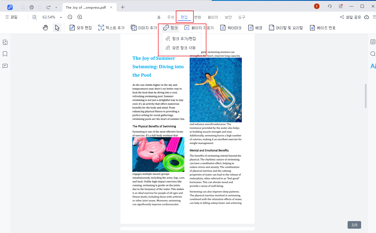Viewport: 376px width, 233px height.
Task: Click the print icon in title bar
Action: (x=32, y=7)
